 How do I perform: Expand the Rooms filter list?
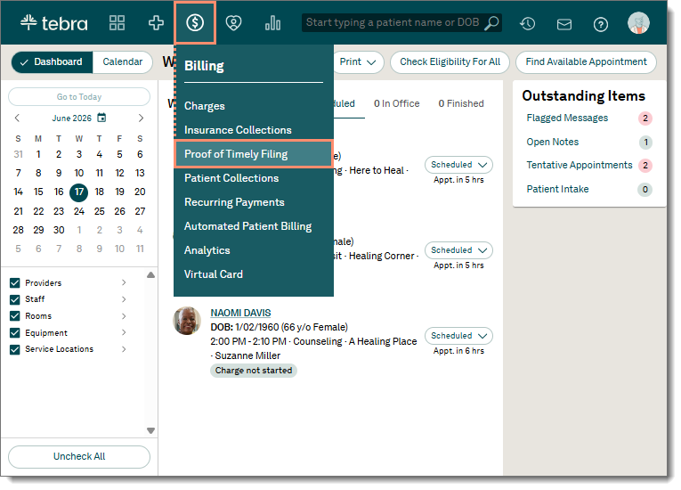tap(124, 316)
